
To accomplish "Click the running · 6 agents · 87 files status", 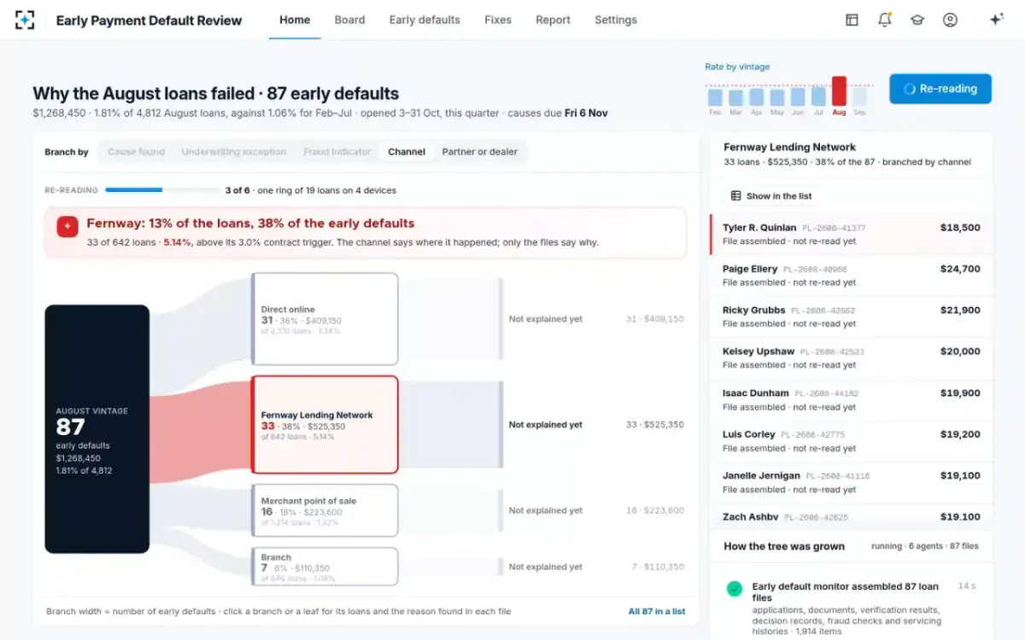I will (x=925, y=546).
